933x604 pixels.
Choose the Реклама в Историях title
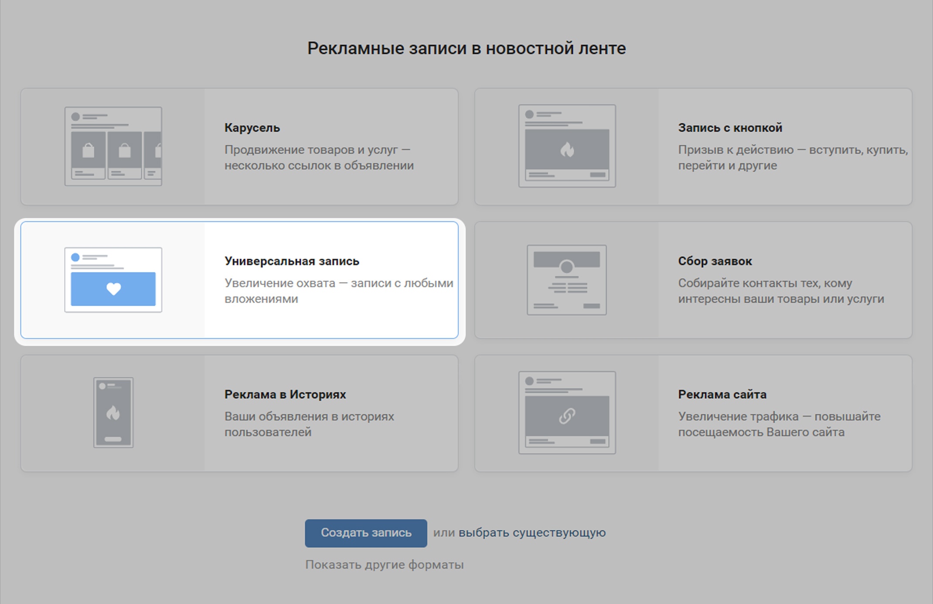(285, 394)
